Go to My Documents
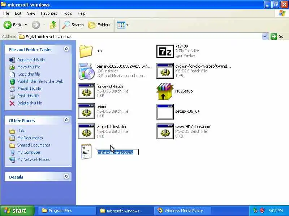The height and width of the screenshot is (216, 289). (30, 138)
